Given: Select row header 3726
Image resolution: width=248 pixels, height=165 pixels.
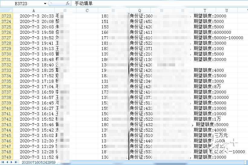Looking at the screenshot, I should point(6,32).
